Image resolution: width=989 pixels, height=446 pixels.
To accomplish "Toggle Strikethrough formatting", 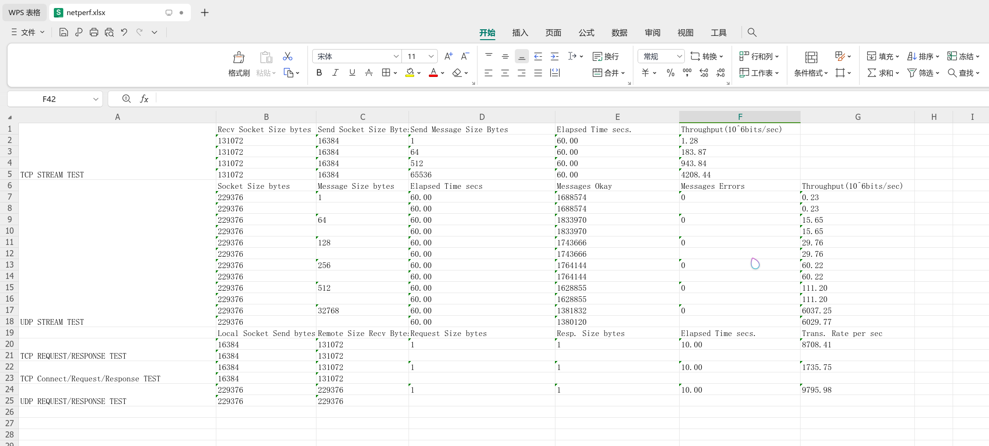I will [369, 73].
